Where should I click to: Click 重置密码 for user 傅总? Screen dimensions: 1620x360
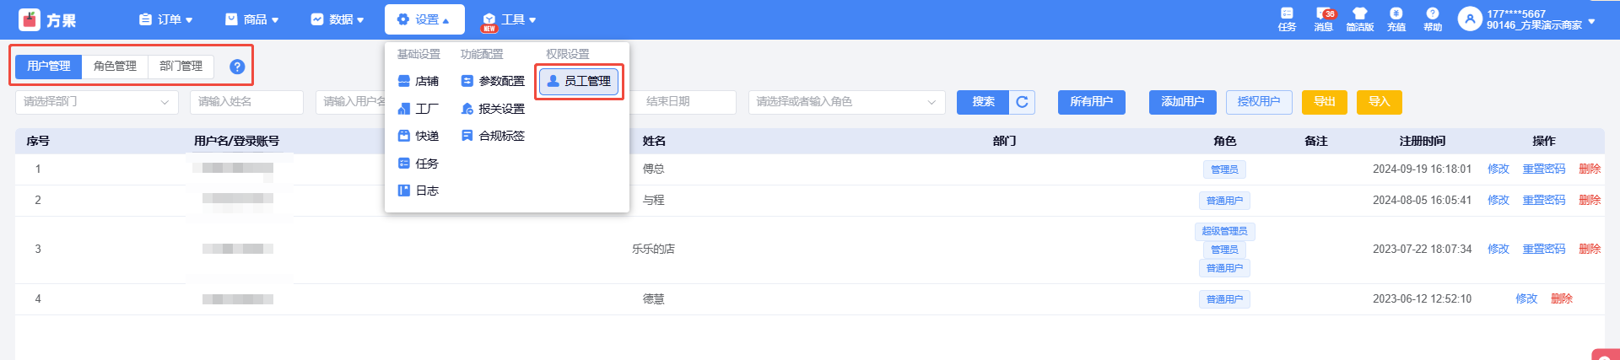click(x=1543, y=169)
